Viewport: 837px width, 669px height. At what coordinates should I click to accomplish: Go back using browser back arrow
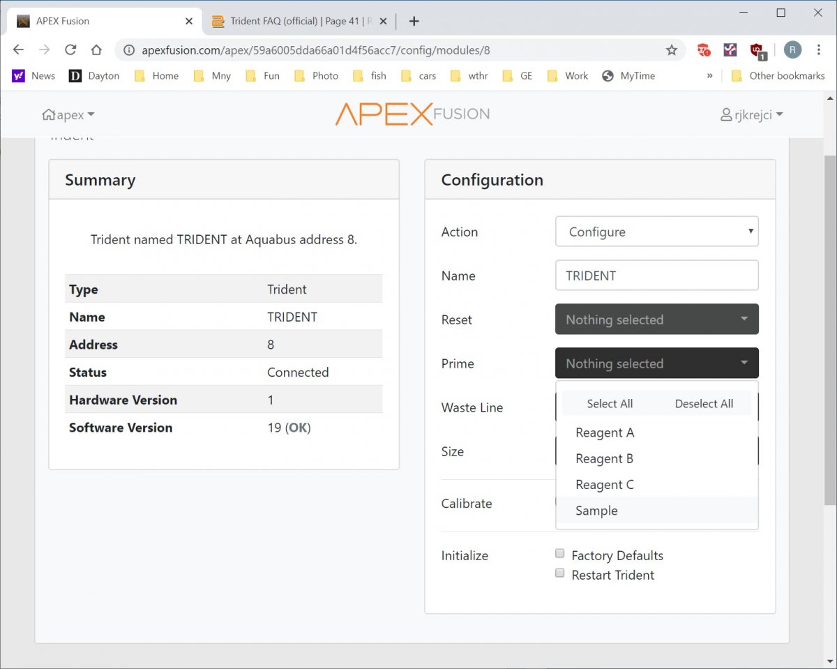(x=18, y=50)
